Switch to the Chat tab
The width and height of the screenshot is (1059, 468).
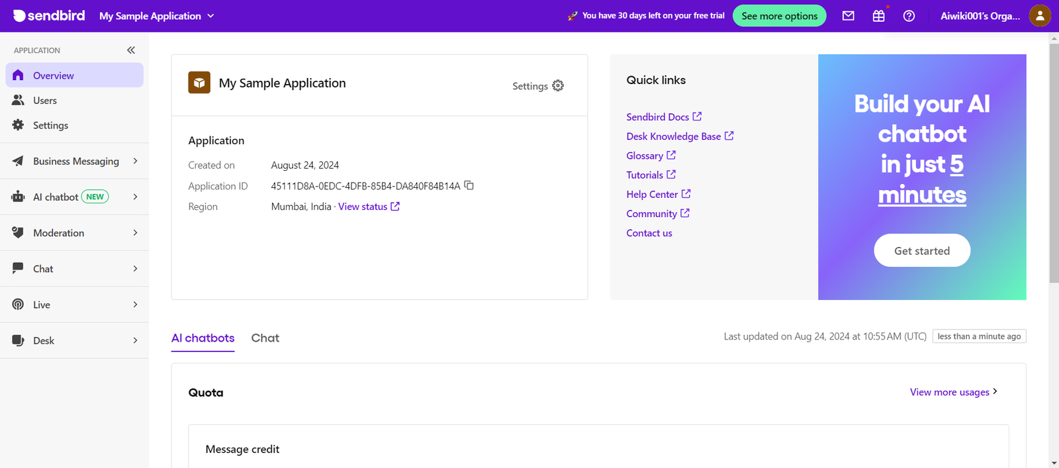265,338
